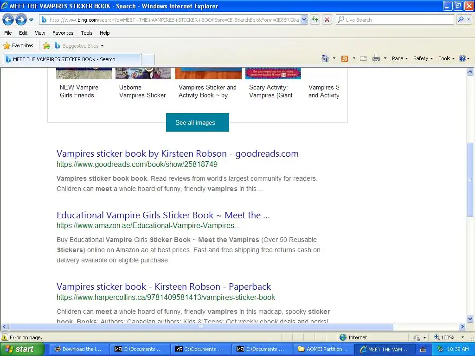This screenshot has height=356, width=475.
Task: Expand the Feeds dropdown arrow
Action: pyautogui.click(x=354, y=58)
